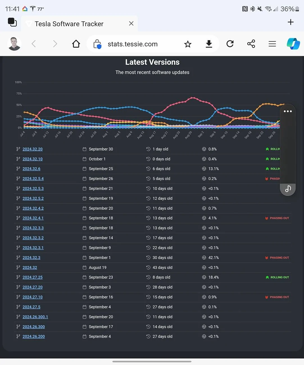
Task: Launch the Copilot icon in toolbar
Action: point(293,44)
